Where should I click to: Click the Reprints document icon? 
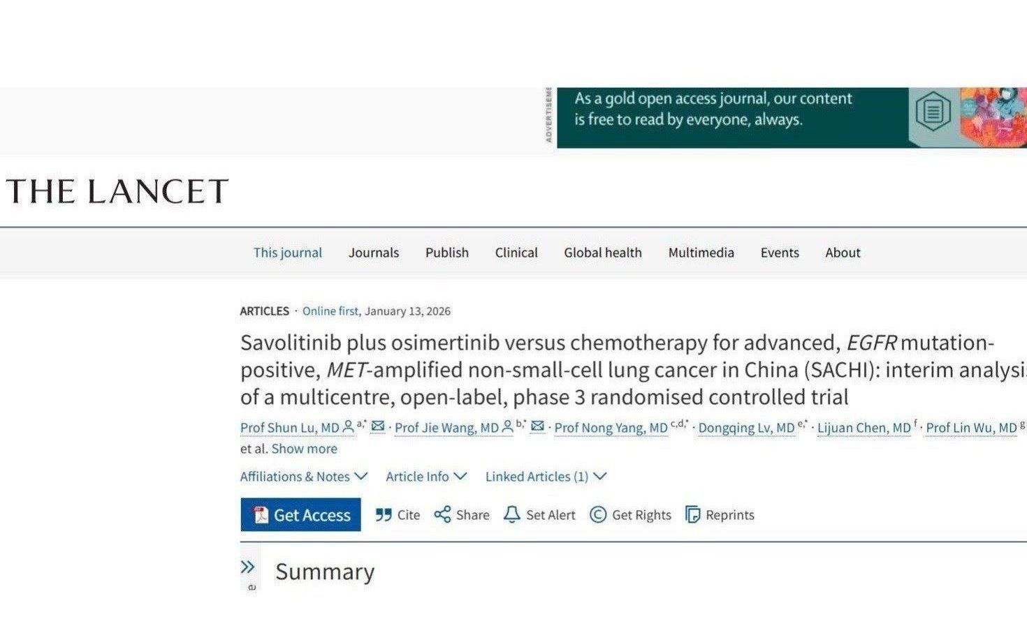click(692, 515)
